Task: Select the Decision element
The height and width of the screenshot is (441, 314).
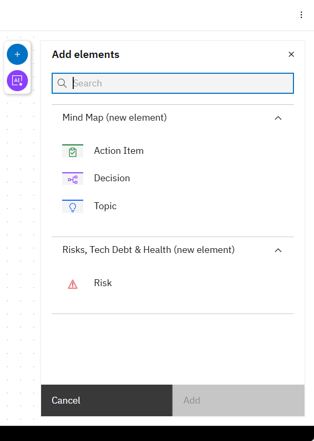Action: tap(173, 179)
